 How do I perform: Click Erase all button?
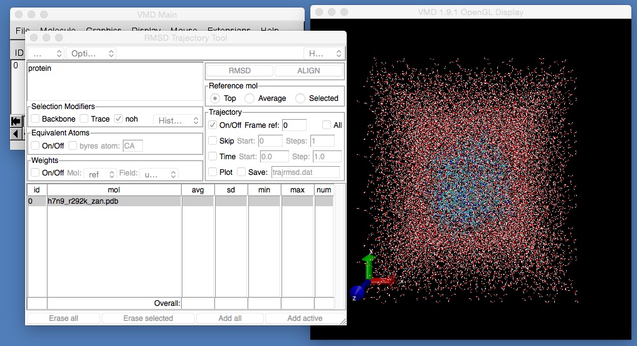click(x=63, y=318)
